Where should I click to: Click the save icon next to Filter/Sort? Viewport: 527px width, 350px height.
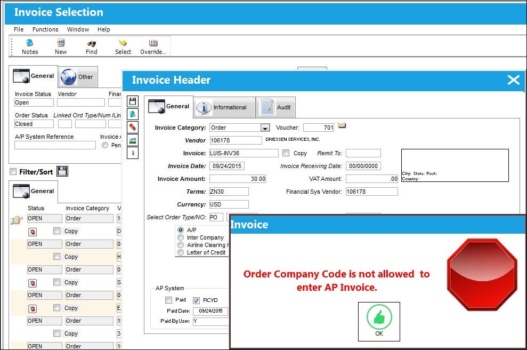click(62, 171)
